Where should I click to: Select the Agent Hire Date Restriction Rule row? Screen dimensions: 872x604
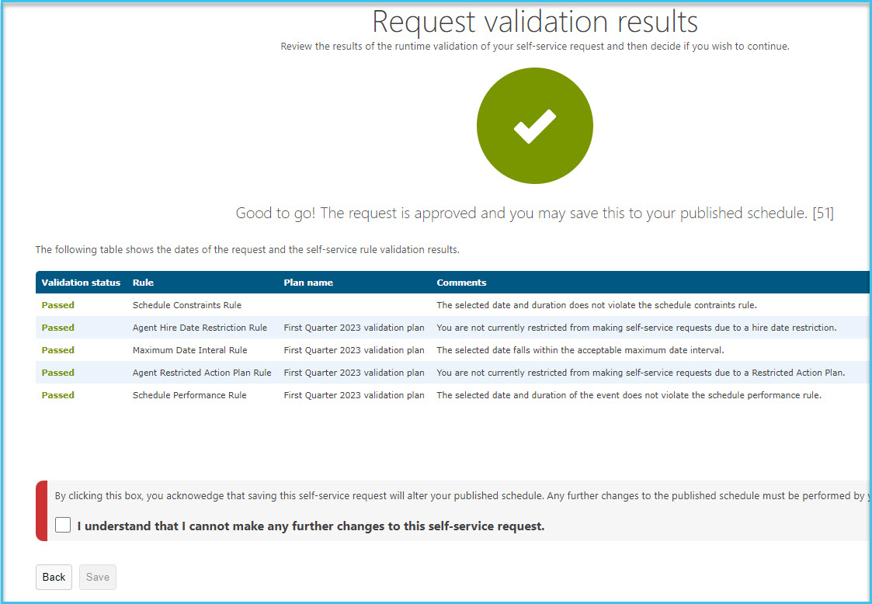[452, 328]
